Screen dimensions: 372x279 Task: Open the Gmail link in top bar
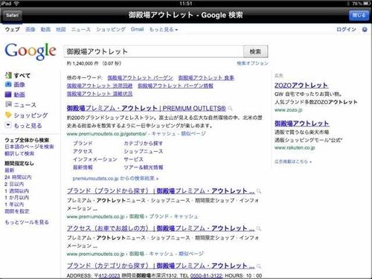coord(137,29)
